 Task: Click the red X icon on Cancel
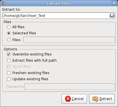click(68, 99)
